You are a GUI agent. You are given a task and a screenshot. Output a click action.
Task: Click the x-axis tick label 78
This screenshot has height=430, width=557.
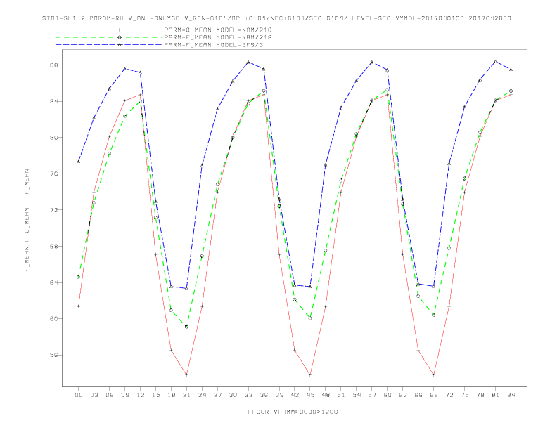point(480,395)
